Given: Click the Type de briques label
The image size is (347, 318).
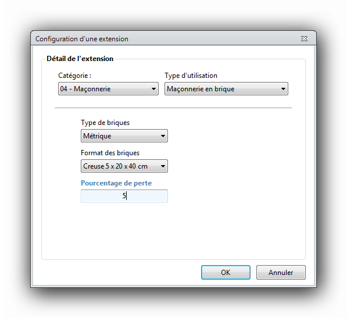Looking at the screenshot, I should click(x=105, y=123).
